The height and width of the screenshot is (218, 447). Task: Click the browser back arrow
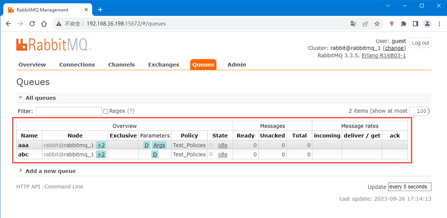8,24
